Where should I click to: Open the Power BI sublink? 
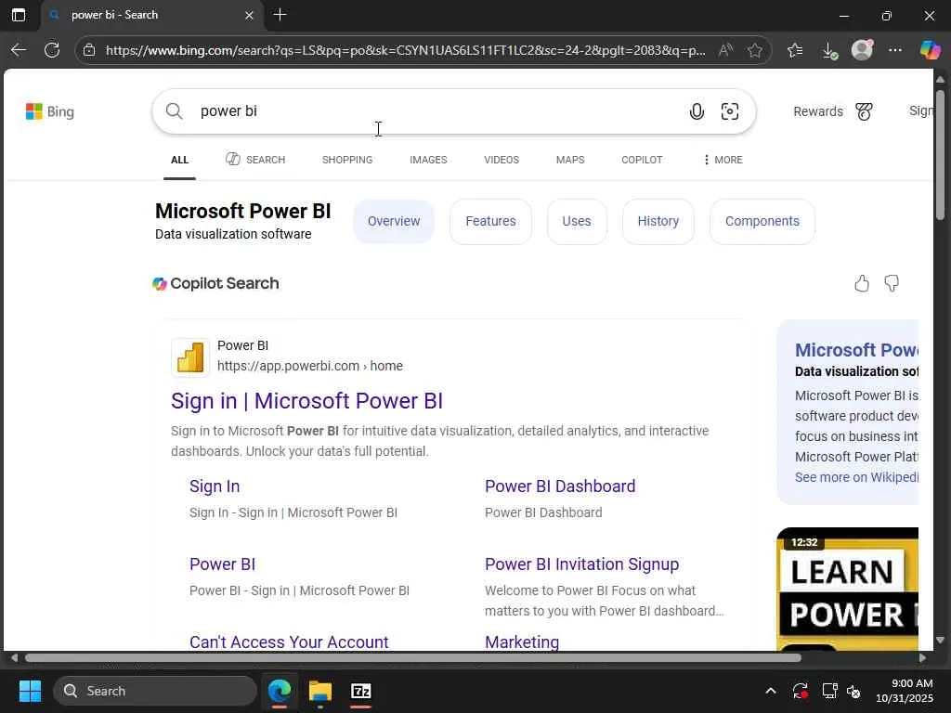pos(222,564)
